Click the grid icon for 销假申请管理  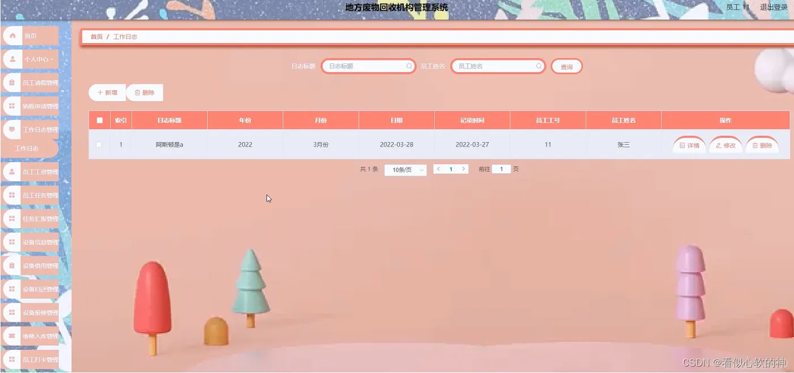pyautogui.click(x=12, y=106)
